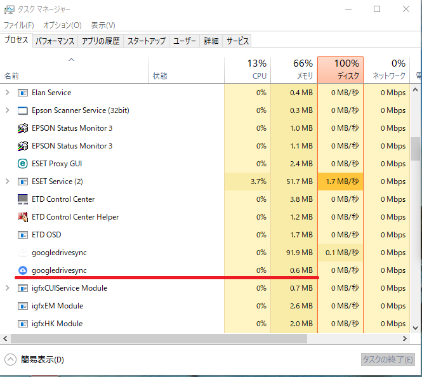Click the ESET Proxy GUI icon
Viewport: 422px width, 377px height.
point(23,164)
